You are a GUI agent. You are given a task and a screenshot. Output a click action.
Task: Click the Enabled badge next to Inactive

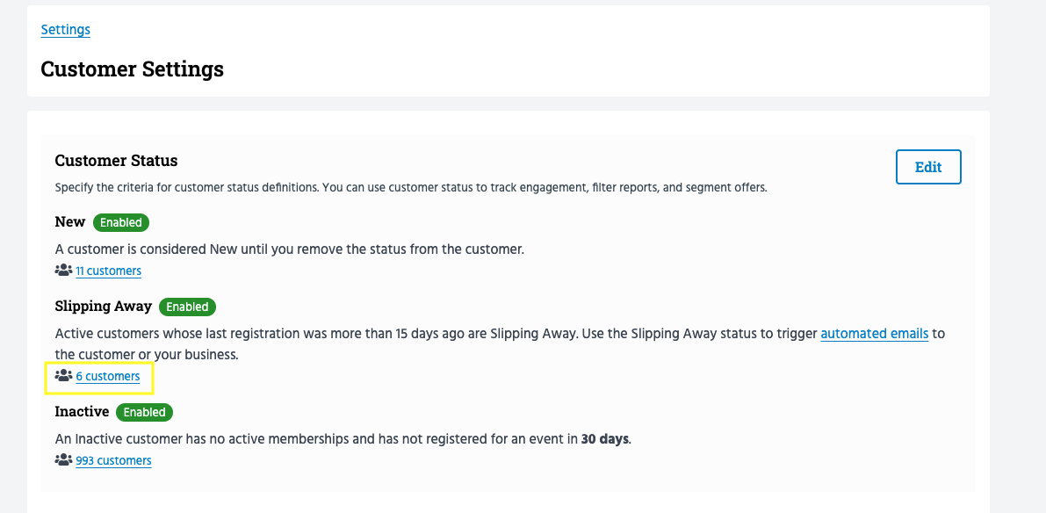point(145,412)
